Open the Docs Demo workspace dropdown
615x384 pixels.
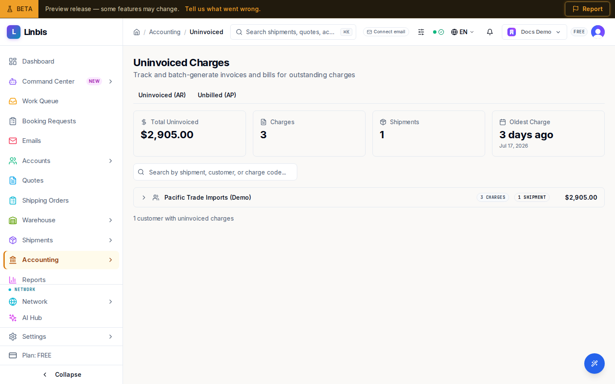[x=534, y=32]
